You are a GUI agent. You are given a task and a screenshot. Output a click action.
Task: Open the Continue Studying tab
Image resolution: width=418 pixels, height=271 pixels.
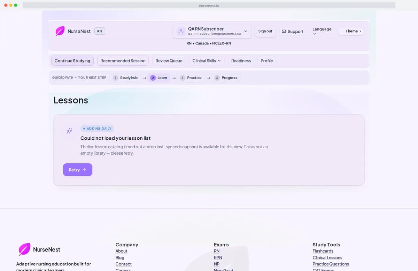point(72,61)
